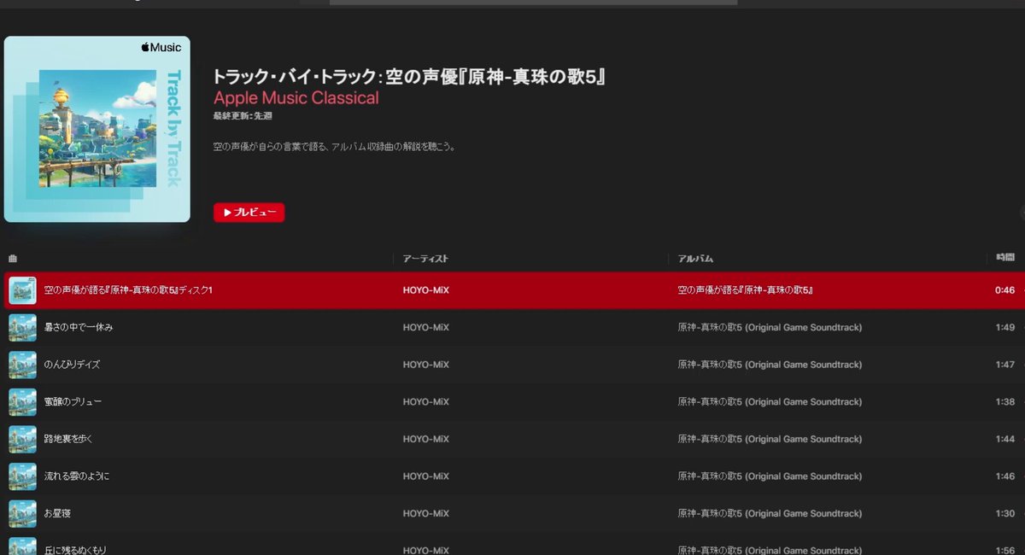
Task: Click the playlist title トラック・バイ・トラック
Action: point(410,77)
